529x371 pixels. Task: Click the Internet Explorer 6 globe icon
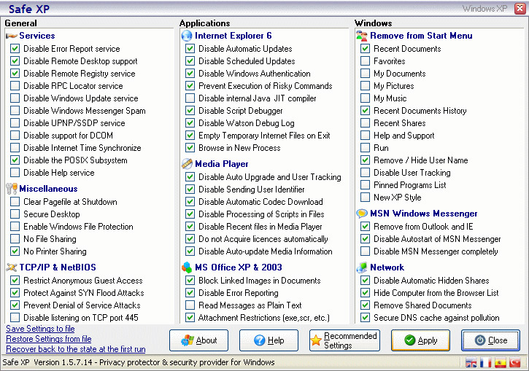pyautogui.click(x=187, y=36)
